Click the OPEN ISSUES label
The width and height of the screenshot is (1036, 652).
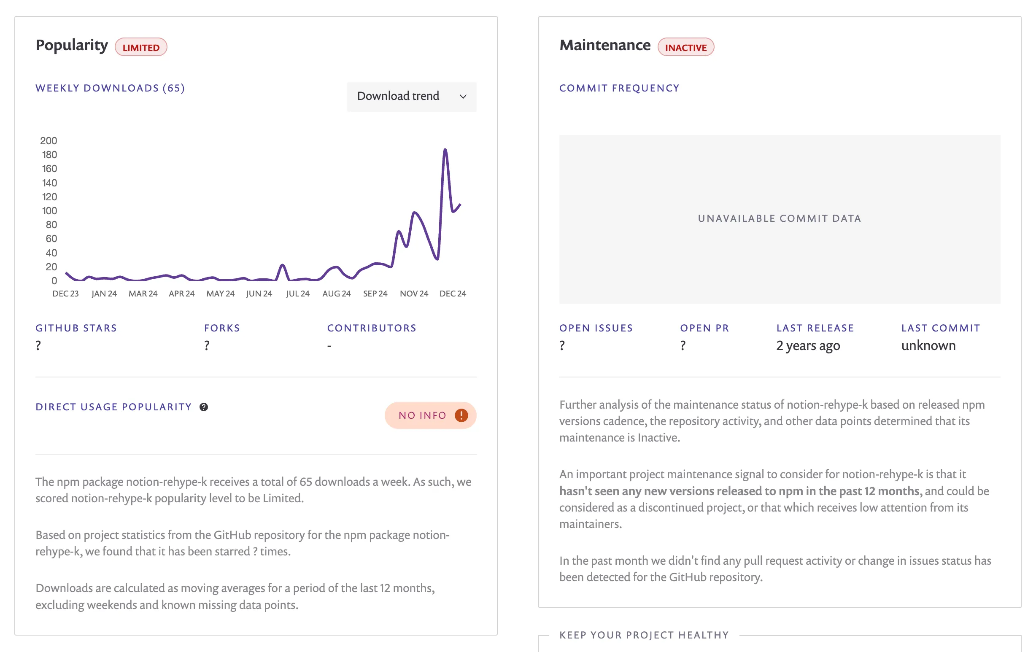596,328
